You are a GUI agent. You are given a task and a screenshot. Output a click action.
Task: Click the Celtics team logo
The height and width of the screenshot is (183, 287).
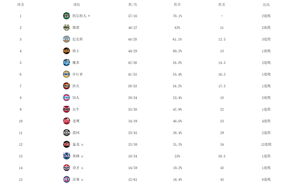(x=66, y=16)
